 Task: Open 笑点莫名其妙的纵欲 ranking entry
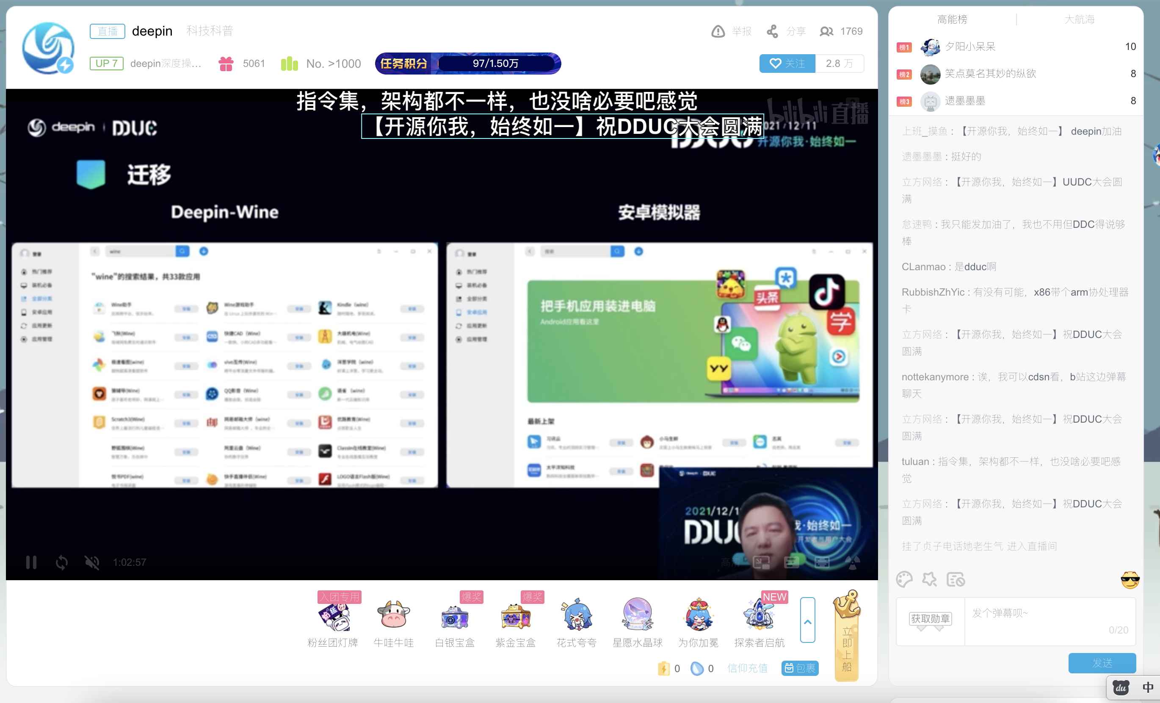(1016, 74)
